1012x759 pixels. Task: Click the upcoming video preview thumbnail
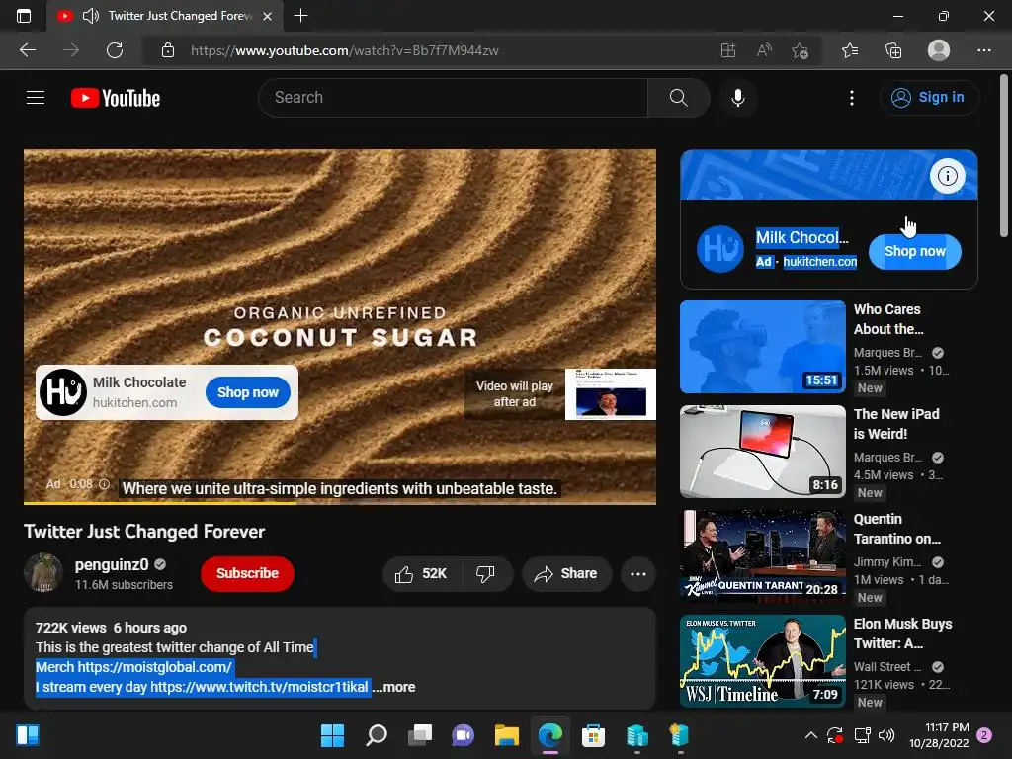610,394
